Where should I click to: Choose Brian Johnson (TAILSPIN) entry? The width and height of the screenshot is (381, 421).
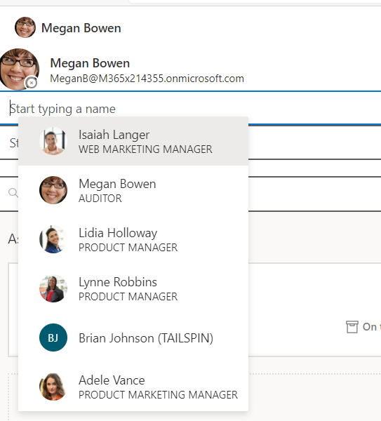pyautogui.click(x=133, y=338)
